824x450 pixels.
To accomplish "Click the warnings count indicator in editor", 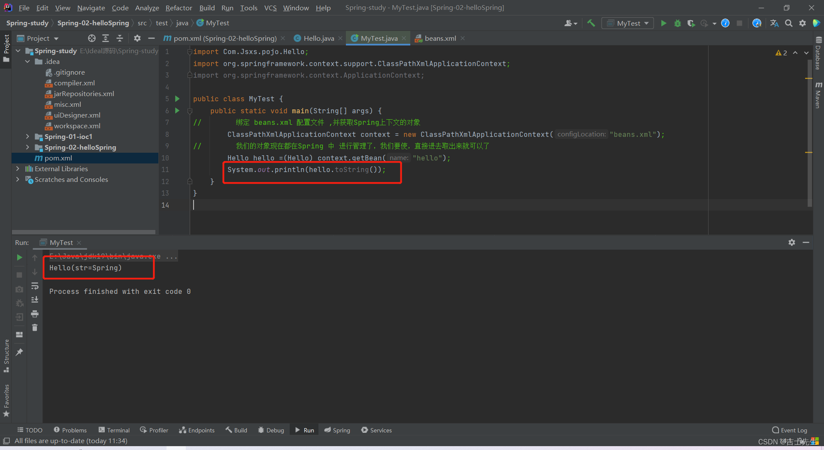I will [x=781, y=53].
